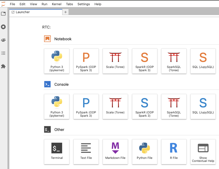Image resolution: width=219 pixels, height=169 pixels.
Task: Start SQL (JupySQL) console
Action: [x=203, y=107]
